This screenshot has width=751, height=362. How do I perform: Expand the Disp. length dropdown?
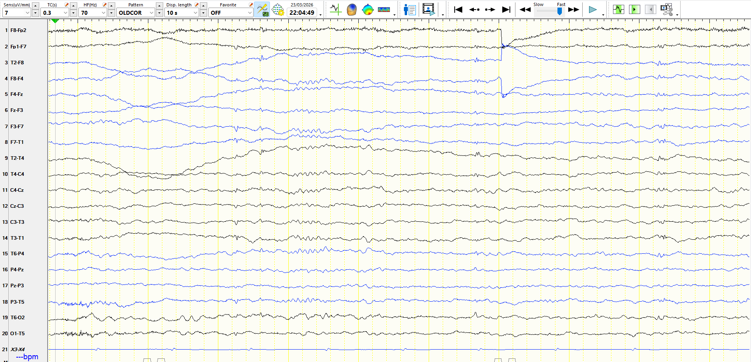(195, 13)
